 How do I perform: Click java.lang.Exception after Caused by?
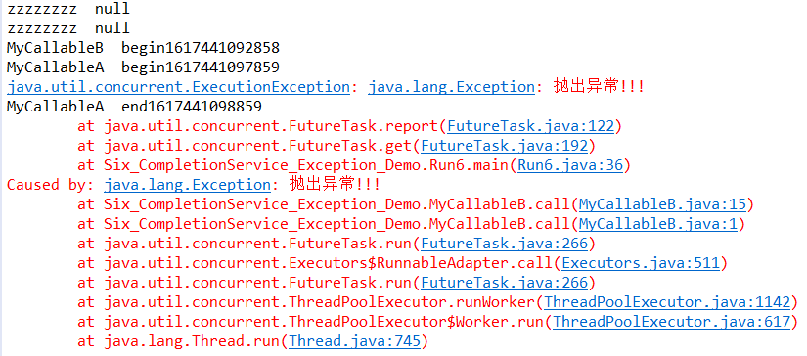(x=187, y=185)
